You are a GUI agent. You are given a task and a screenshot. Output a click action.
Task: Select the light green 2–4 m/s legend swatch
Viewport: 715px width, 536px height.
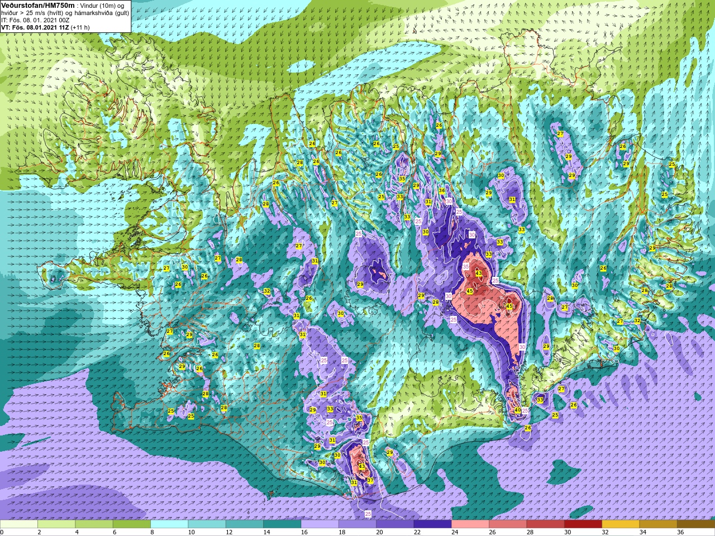pos(56,524)
